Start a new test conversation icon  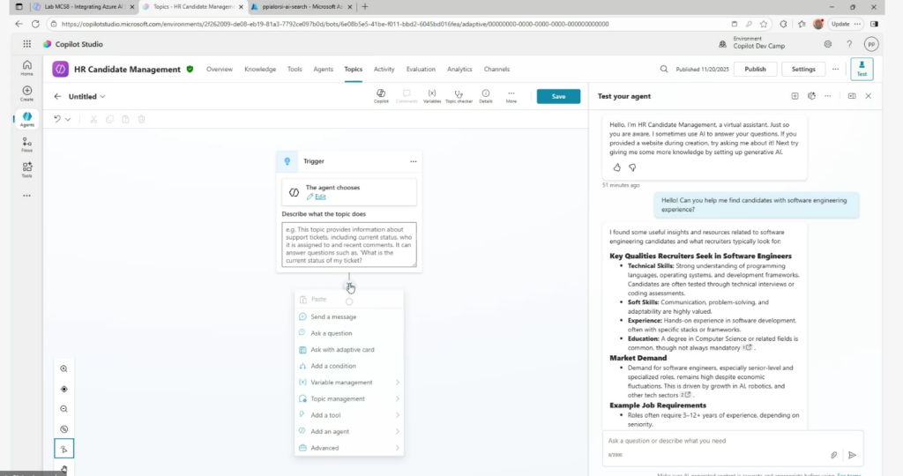795,96
